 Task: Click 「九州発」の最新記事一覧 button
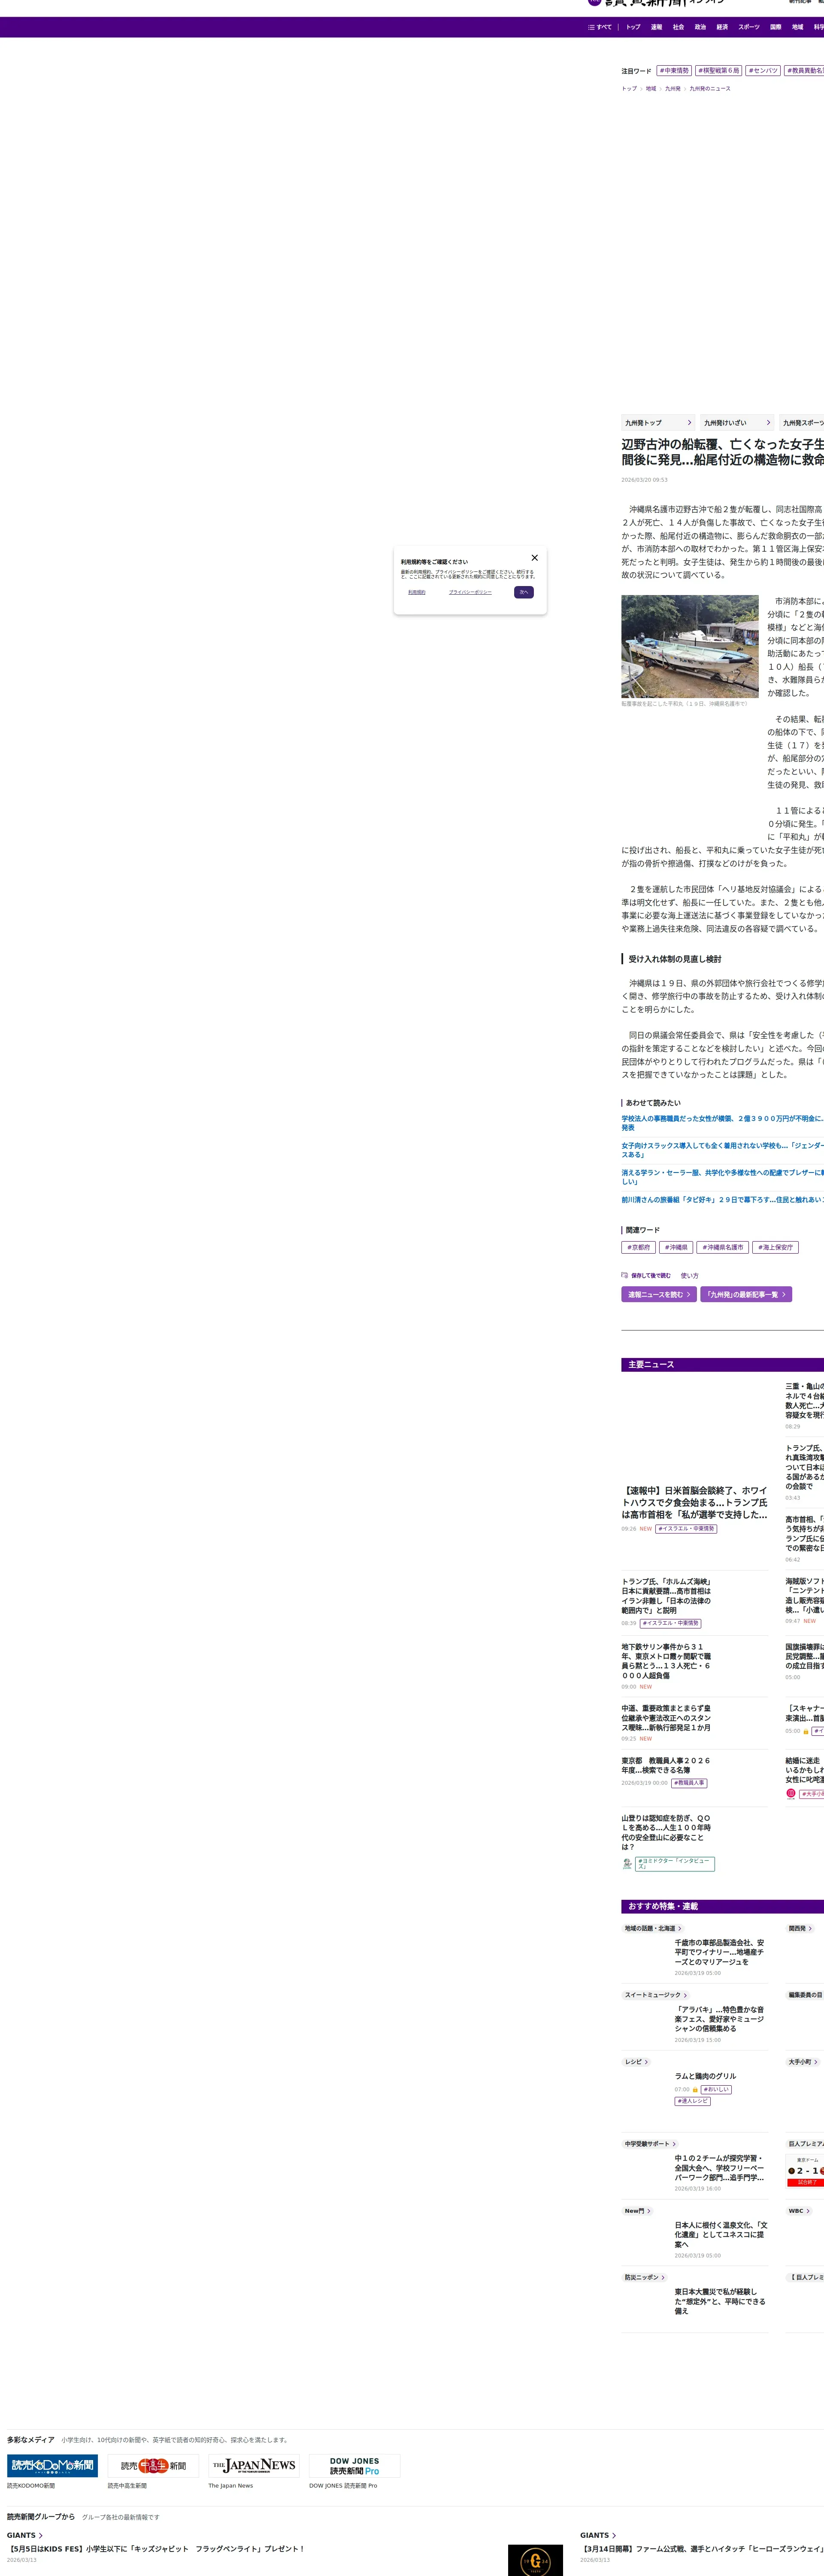[x=745, y=1294]
